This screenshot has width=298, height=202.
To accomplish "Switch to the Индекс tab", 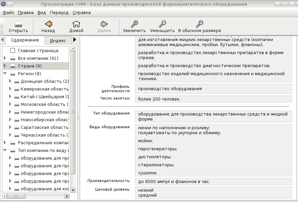I will (58, 40).
